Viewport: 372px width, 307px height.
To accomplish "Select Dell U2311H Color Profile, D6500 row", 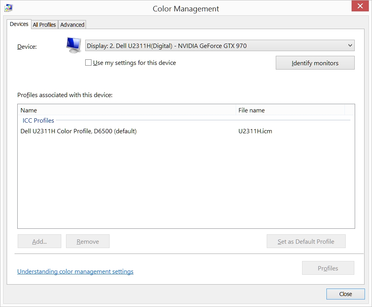I will pos(186,131).
